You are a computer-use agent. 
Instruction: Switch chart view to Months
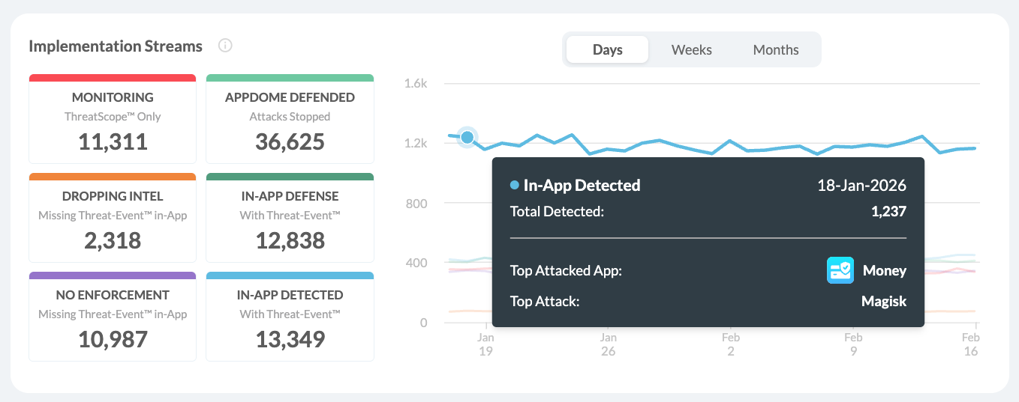775,50
